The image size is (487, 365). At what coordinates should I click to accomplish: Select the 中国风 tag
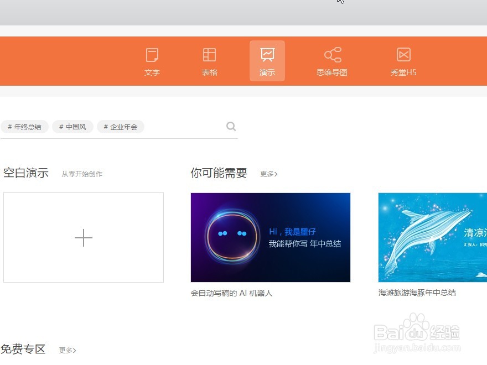point(72,127)
